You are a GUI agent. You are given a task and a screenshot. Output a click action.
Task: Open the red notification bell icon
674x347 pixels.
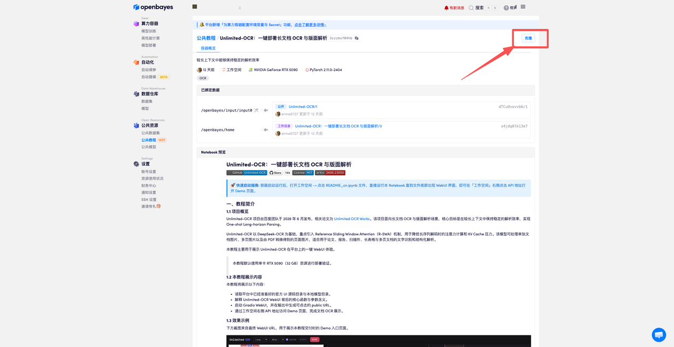coord(447,8)
